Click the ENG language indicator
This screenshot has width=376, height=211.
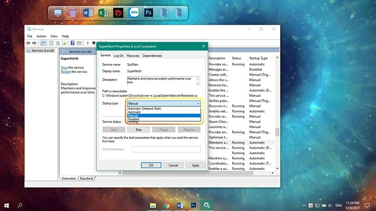pyautogui.click(x=338, y=206)
